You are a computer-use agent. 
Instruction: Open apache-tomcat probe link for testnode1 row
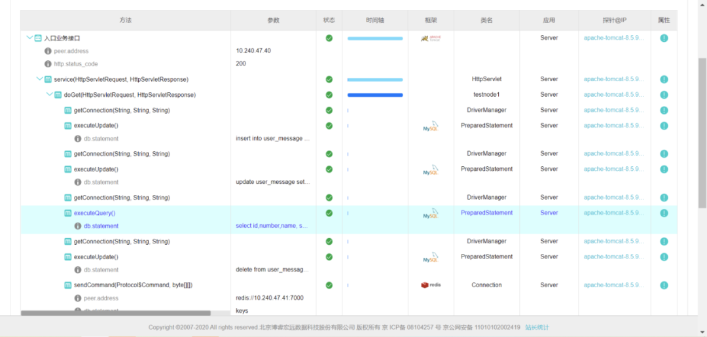click(613, 95)
